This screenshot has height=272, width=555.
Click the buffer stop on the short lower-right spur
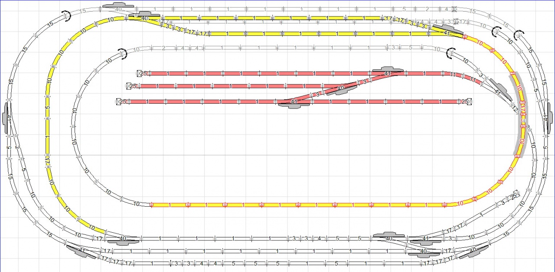(x=516, y=193)
